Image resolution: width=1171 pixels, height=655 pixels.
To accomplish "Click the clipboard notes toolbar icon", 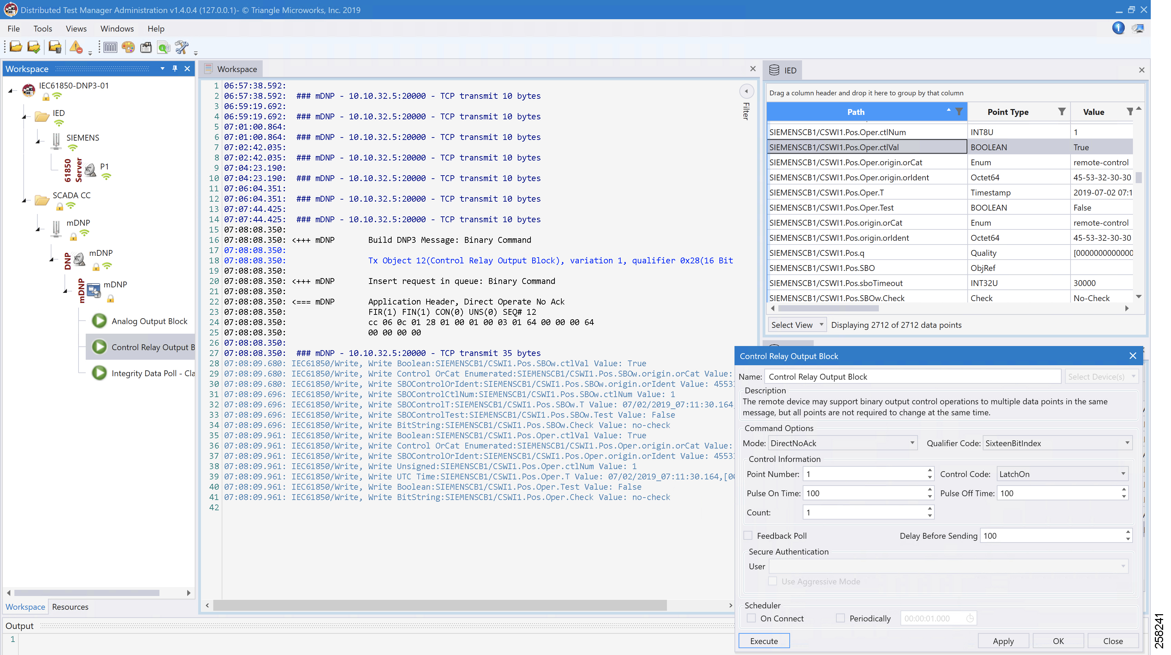I will coord(146,47).
